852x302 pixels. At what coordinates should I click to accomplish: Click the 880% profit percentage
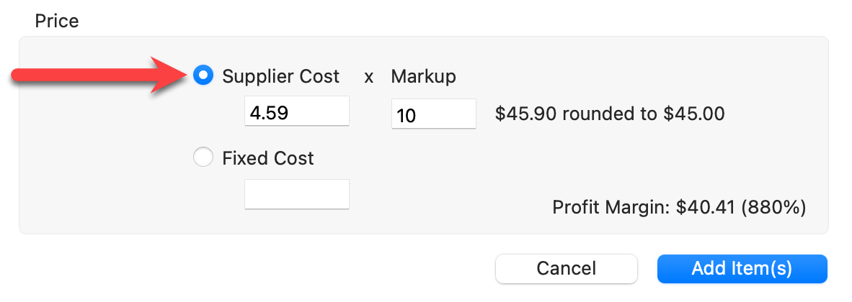point(773,208)
